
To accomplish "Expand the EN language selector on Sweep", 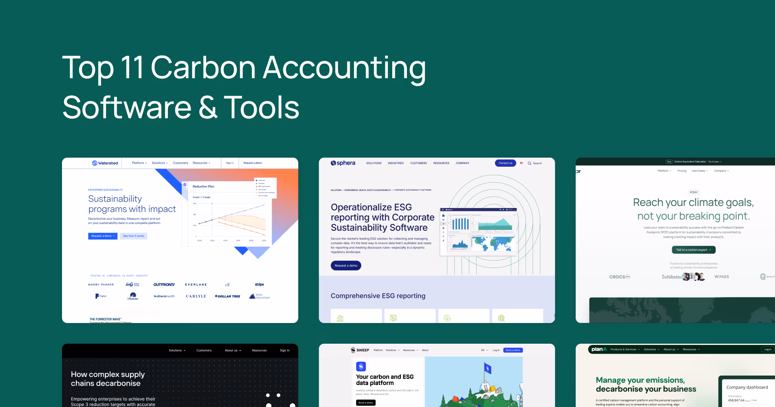I will (484, 350).
